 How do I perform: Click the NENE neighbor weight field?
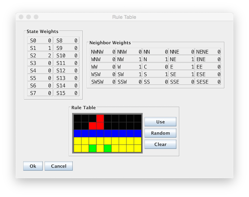(208, 52)
